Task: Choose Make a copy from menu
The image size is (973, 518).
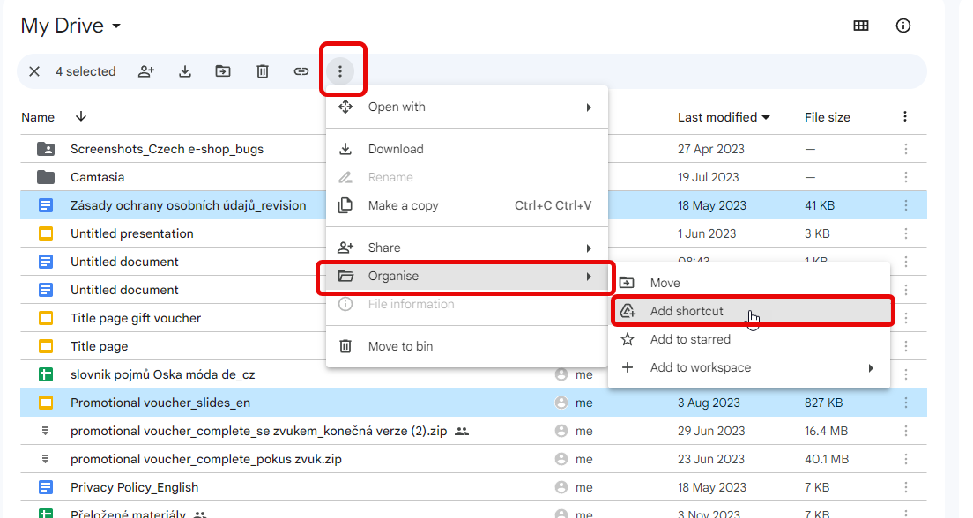Action: 403,205
